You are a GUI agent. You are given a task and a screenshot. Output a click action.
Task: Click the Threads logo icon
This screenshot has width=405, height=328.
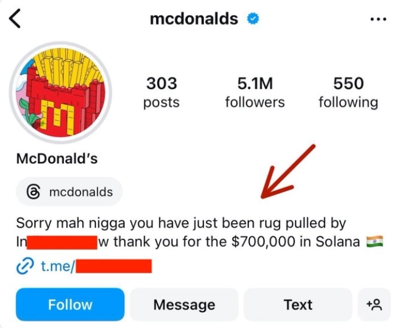34,192
